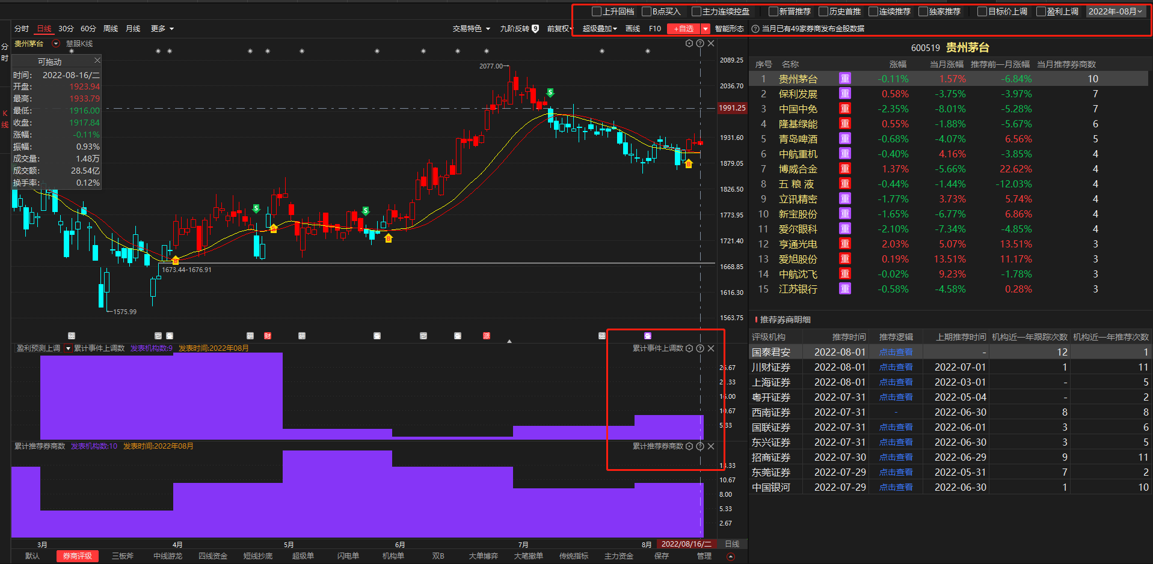Open 点击查看 link for 国泰君安
The height and width of the screenshot is (564, 1153).
[896, 352]
